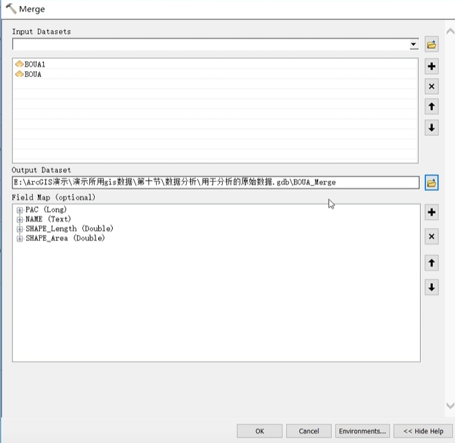Select BOUA in the input list

point(33,74)
